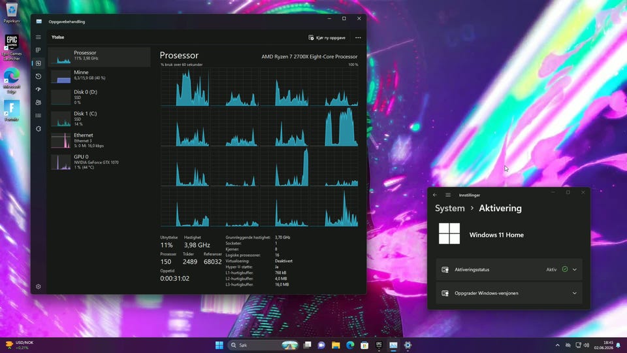
Task: Select the Performance icon in Task Manager sidebar
Action: [39, 63]
